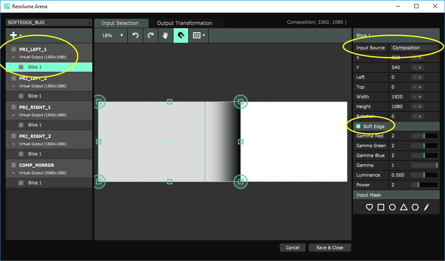The image size is (445, 261).
Task: Switch to Input Selection tab
Action: [x=120, y=23]
